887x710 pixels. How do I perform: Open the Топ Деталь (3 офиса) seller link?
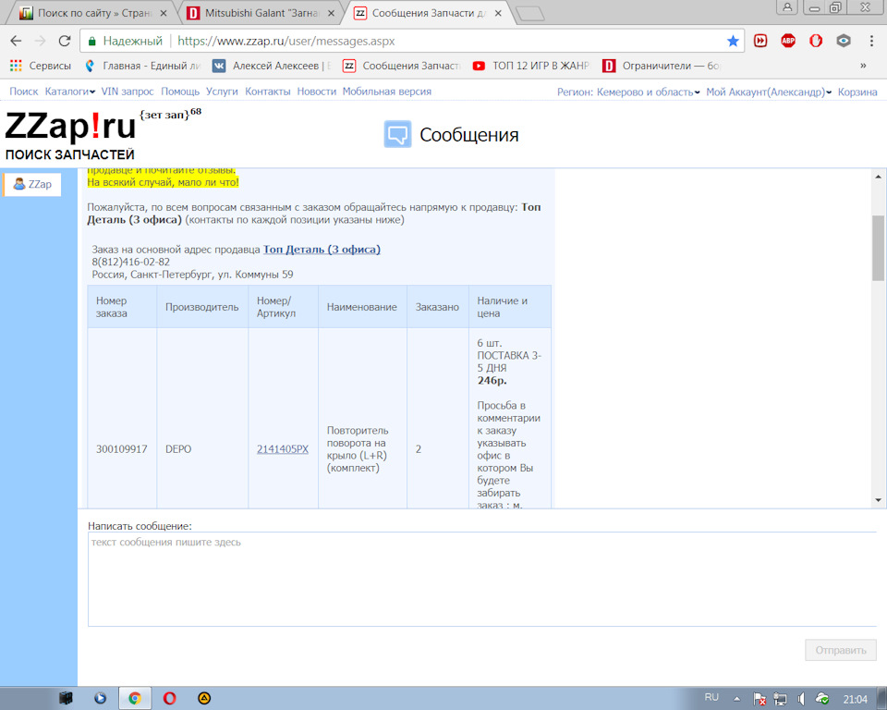tap(322, 249)
